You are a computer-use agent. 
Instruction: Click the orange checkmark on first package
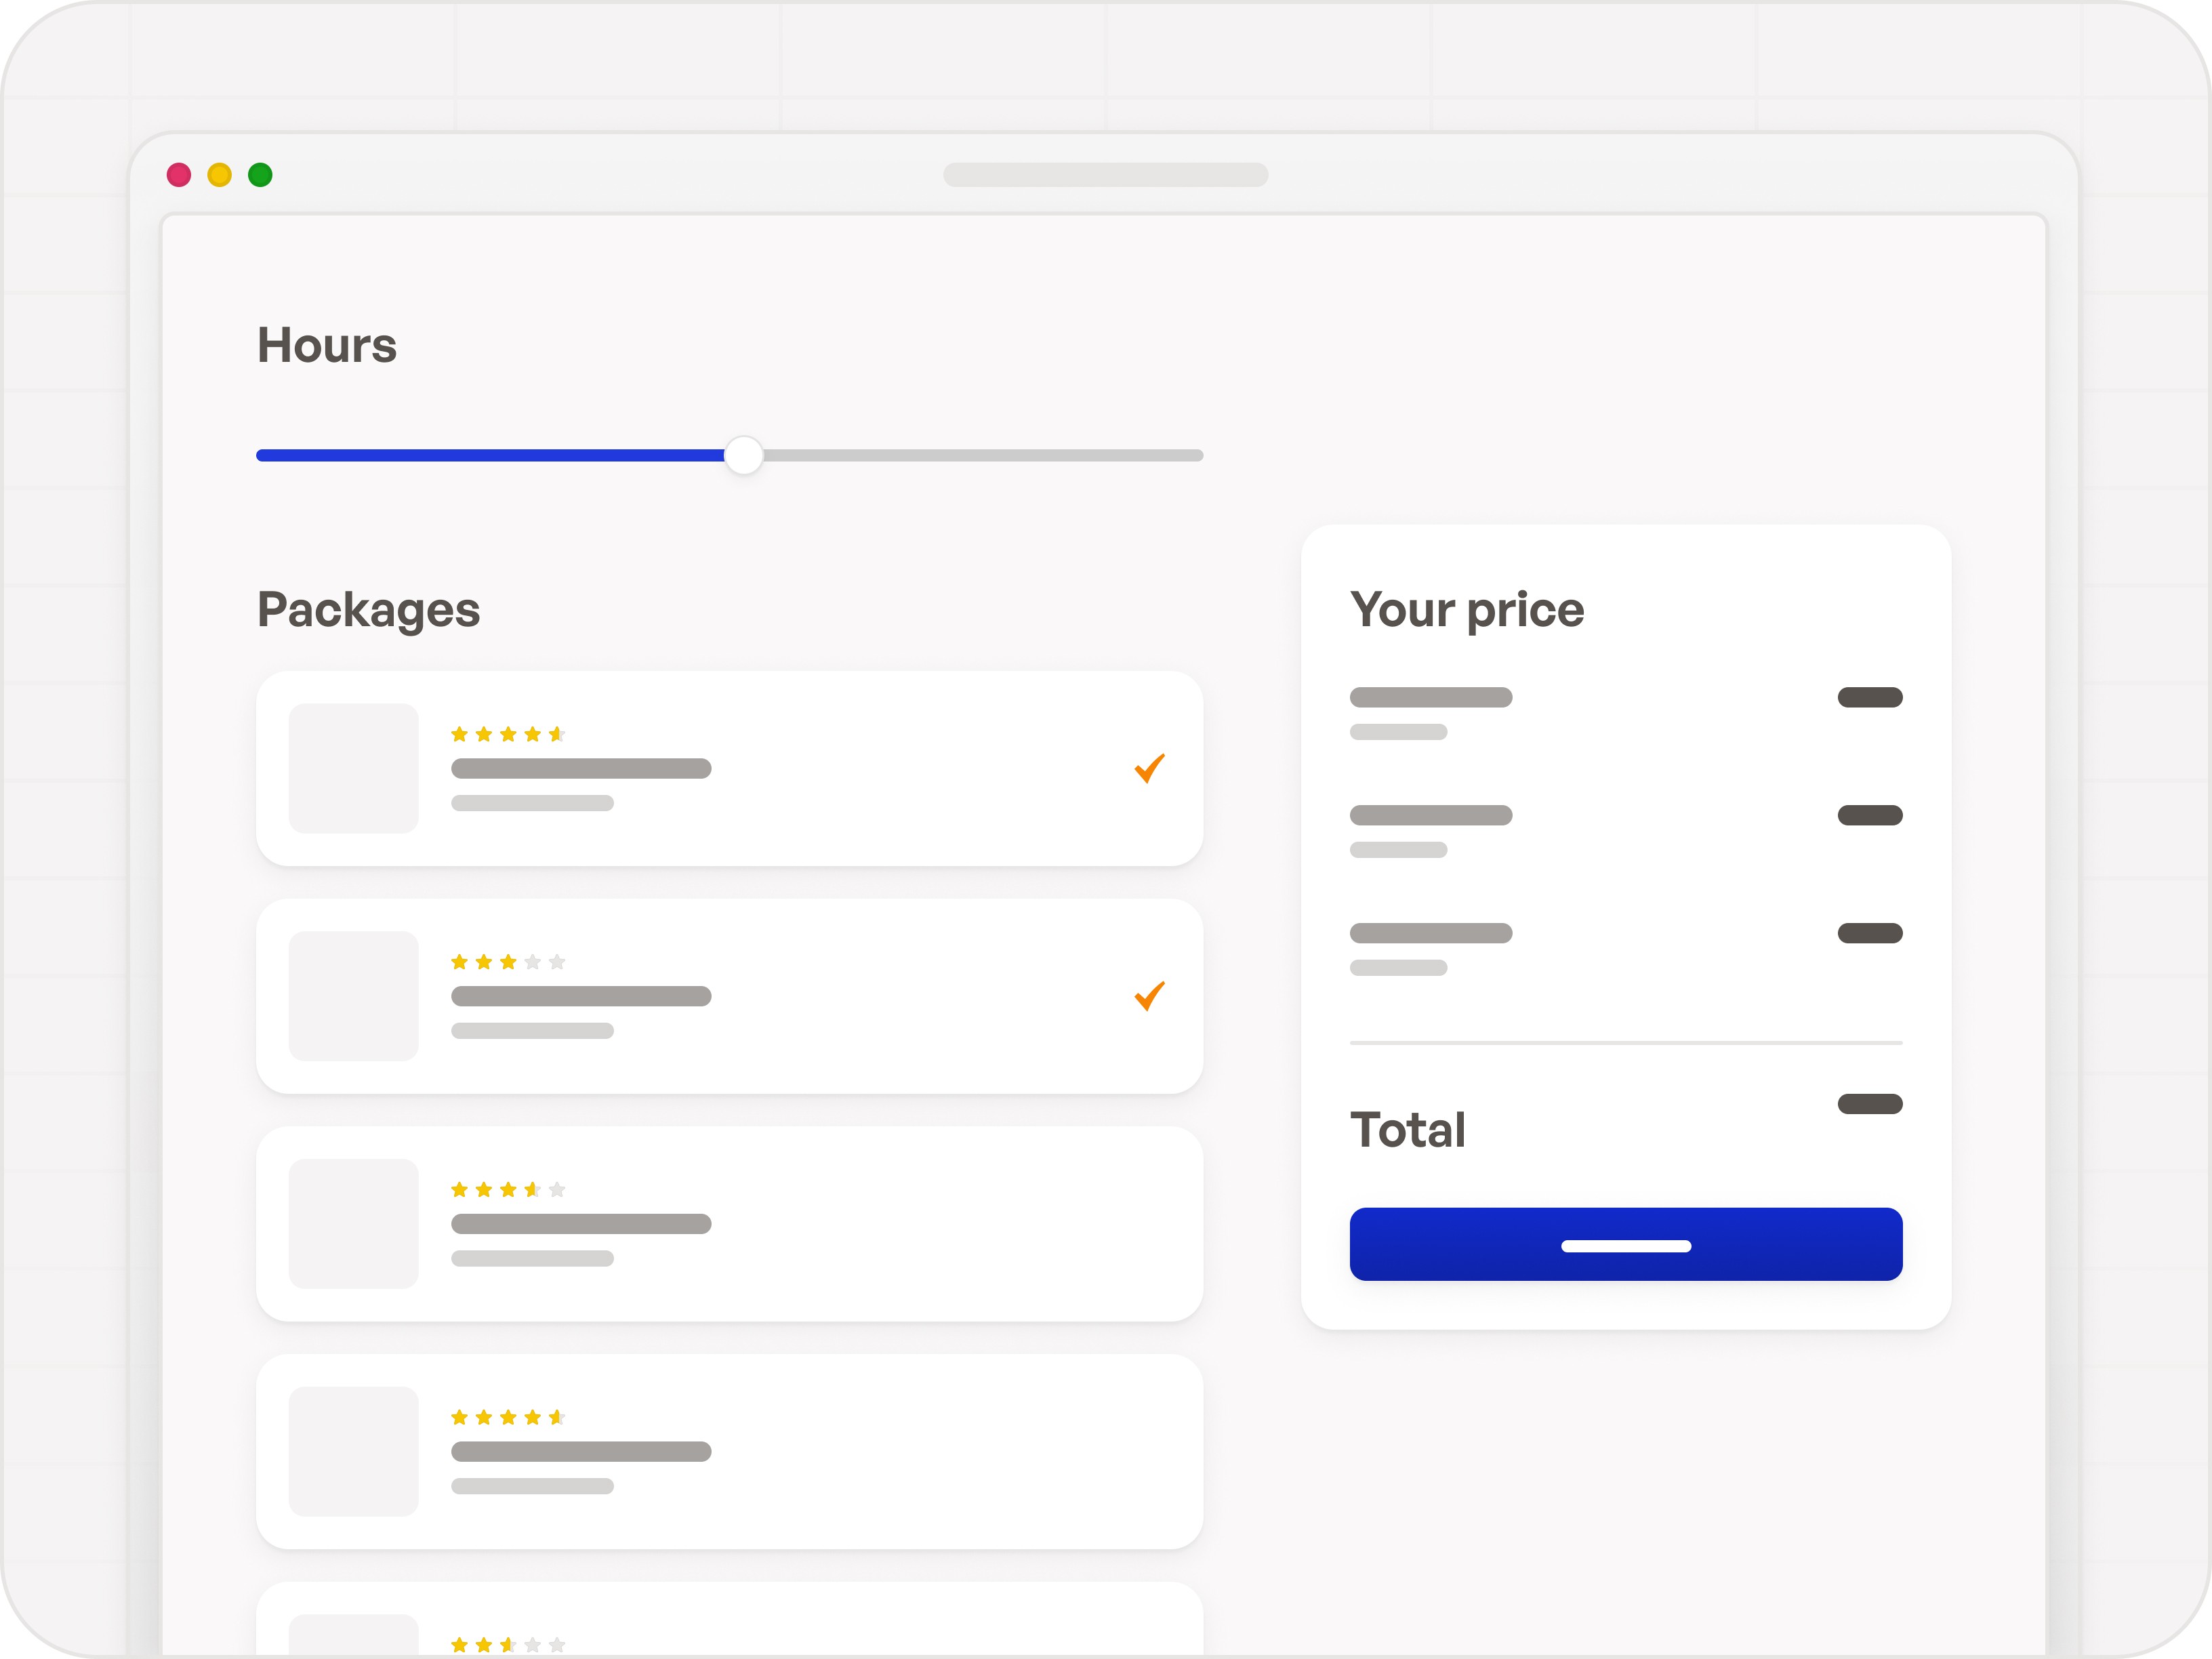click(1149, 768)
